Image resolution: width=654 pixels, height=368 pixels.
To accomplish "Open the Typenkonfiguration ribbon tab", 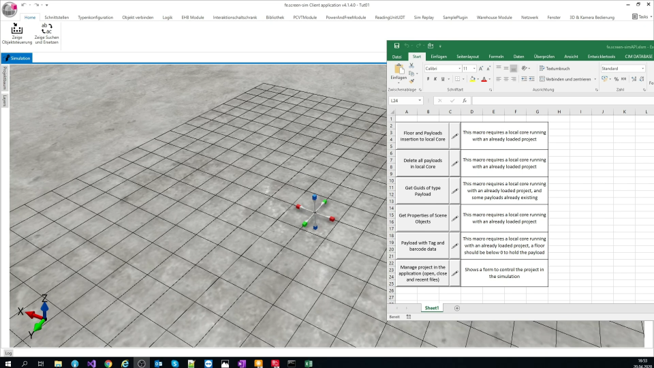I will click(95, 18).
